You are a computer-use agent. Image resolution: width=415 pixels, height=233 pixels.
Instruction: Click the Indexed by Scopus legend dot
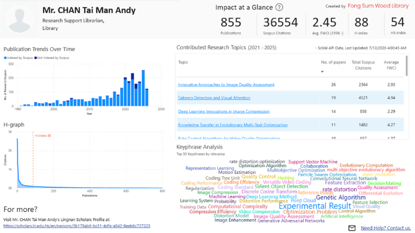click(5, 58)
